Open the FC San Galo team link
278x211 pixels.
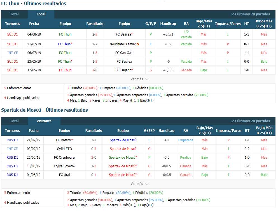coord(124,53)
